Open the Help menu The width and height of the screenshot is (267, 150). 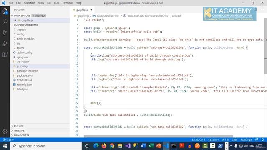78,3
